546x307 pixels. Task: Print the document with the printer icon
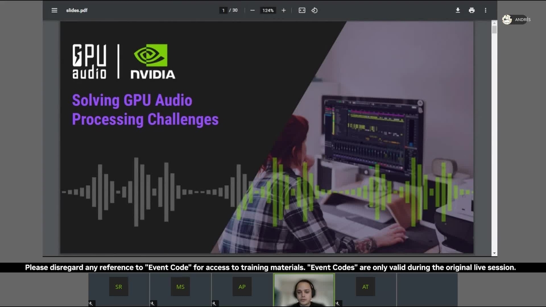click(471, 10)
